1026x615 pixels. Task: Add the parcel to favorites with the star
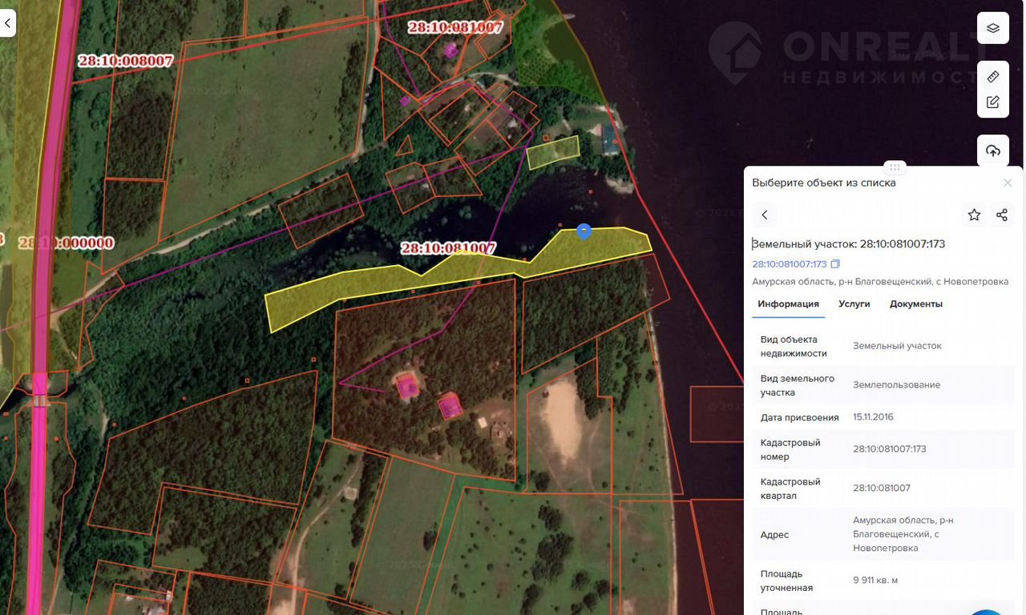974,215
